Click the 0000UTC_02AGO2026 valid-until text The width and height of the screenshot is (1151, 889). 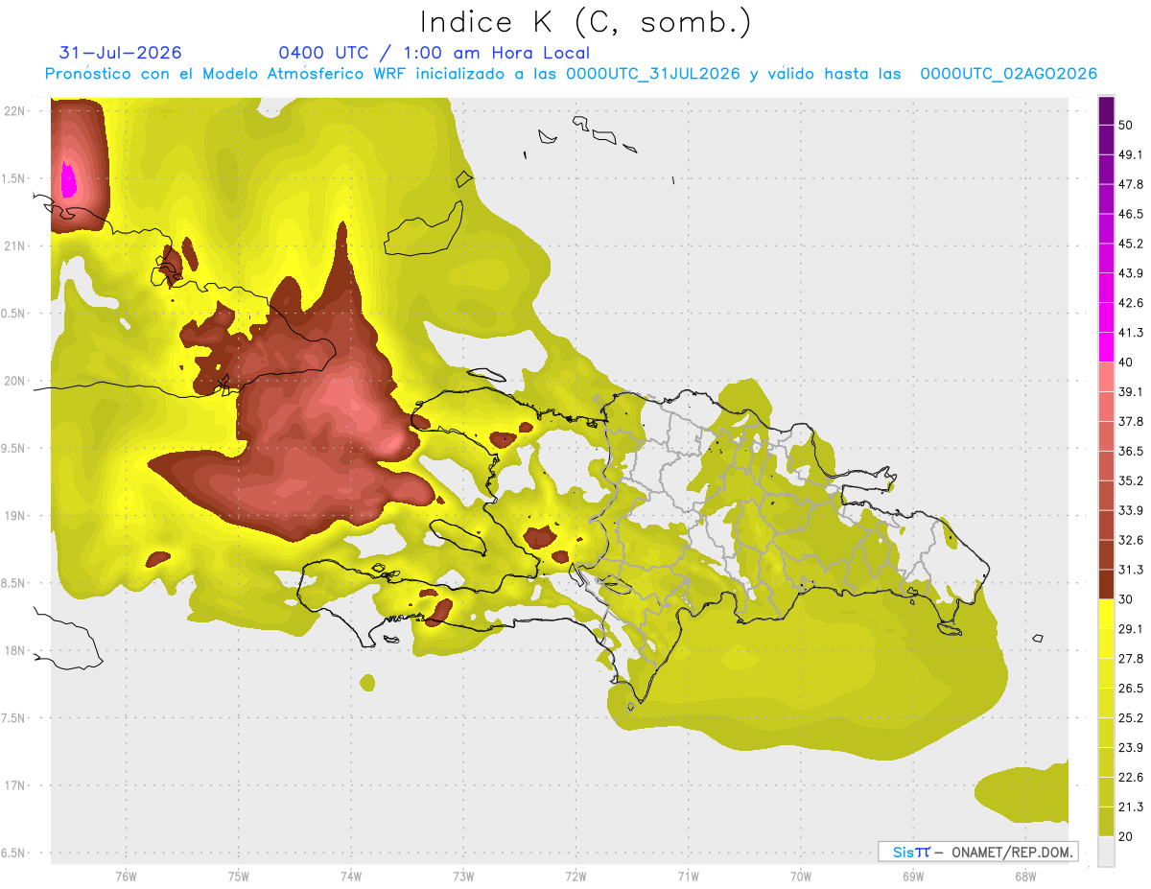click(1008, 74)
